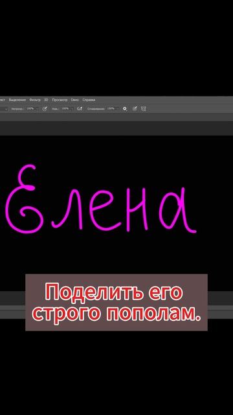Expand the opacity slider dropdown arrow
Image resolution: width=233 pixels, height=415 pixels.
coord(37,109)
